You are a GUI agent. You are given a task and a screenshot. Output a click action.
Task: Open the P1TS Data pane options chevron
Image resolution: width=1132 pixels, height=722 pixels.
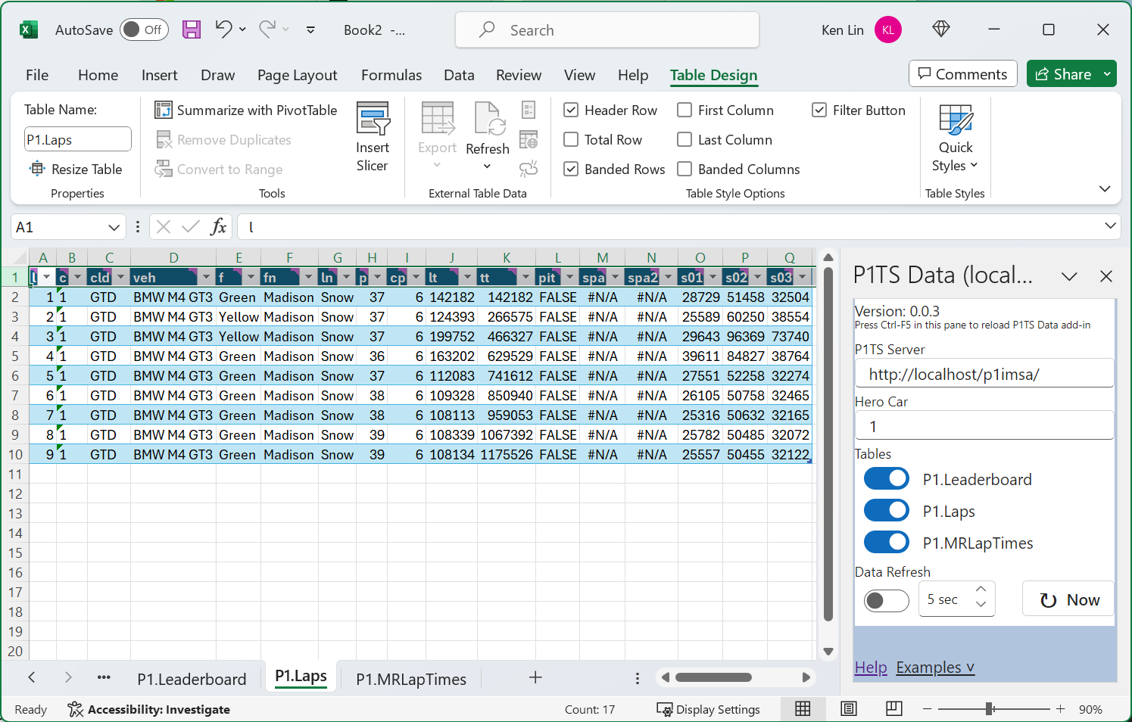(1069, 276)
